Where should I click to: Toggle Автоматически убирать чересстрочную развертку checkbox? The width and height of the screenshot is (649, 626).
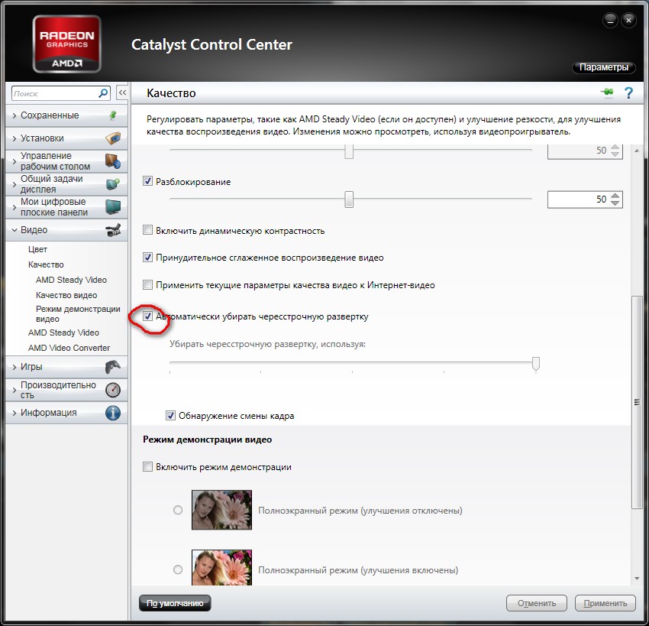tap(148, 316)
